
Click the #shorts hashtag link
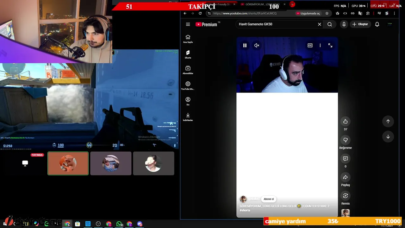[x=245, y=210]
